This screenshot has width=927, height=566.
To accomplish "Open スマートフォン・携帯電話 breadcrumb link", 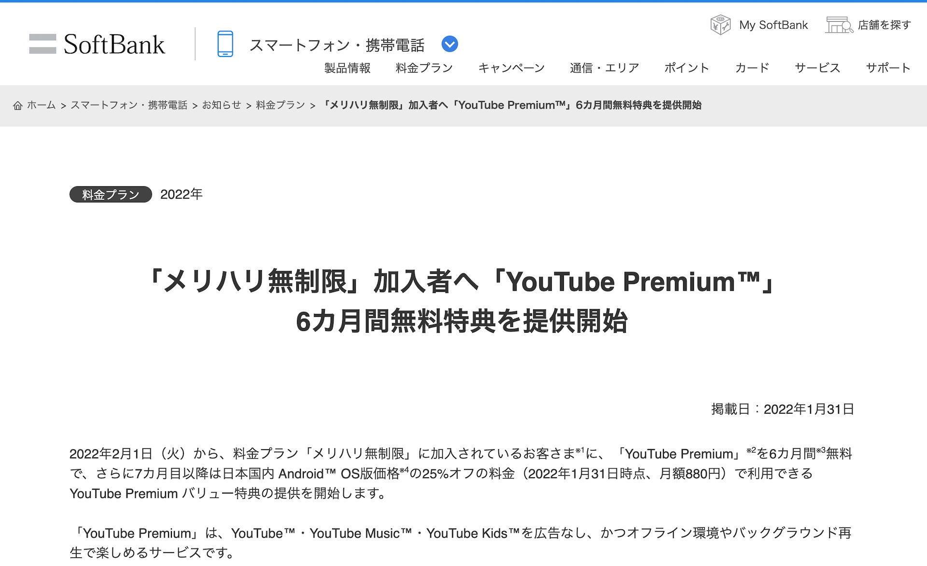I will tap(129, 105).
